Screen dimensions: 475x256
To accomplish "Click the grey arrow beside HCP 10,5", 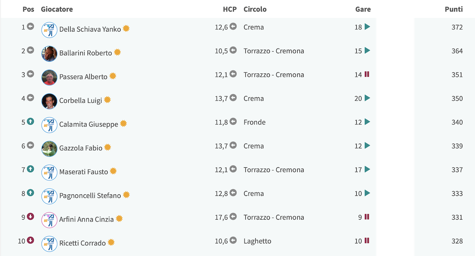I will pyautogui.click(x=233, y=50).
